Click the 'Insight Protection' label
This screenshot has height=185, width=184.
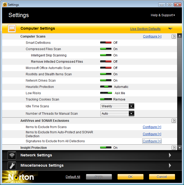click(33, 148)
